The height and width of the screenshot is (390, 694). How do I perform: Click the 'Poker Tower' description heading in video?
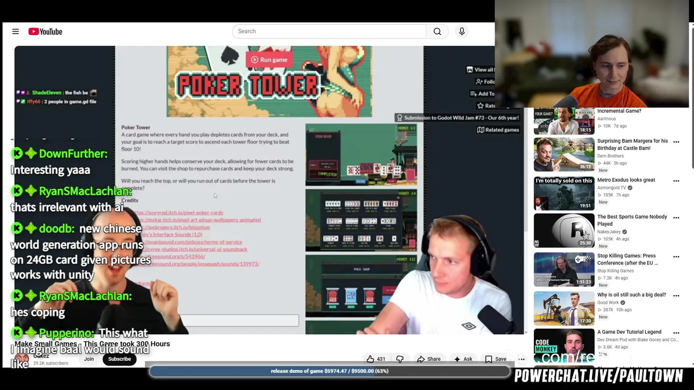[136, 127]
